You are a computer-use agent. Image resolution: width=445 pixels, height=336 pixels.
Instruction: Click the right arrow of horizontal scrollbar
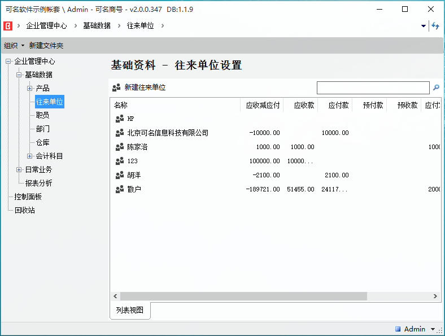point(435,296)
